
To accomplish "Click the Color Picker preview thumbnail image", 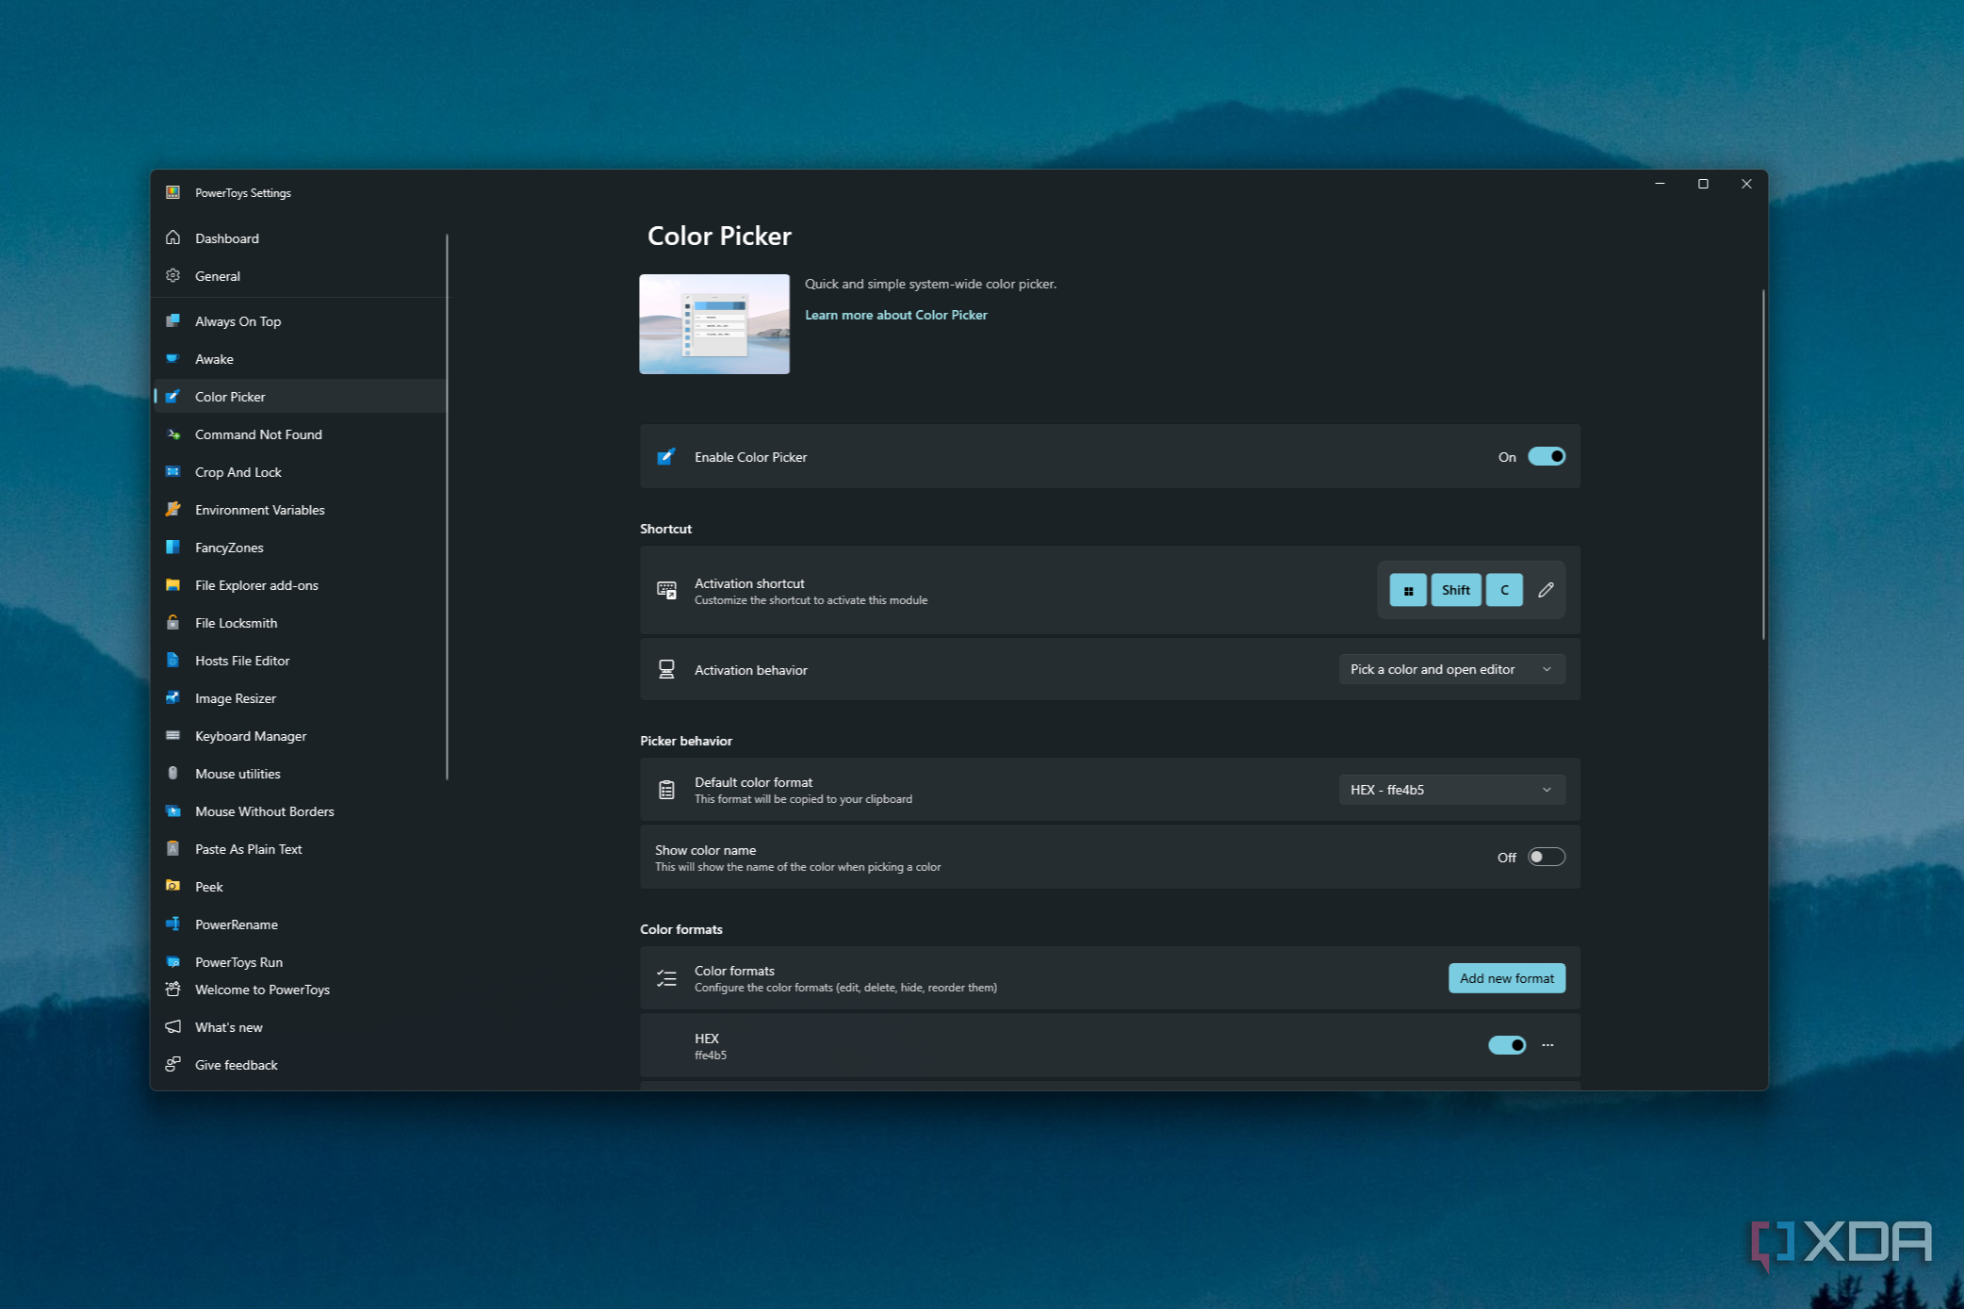I will click(x=714, y=324).
